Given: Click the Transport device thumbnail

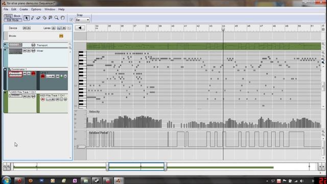Looking at the screenshot, I should click(15, 45).
